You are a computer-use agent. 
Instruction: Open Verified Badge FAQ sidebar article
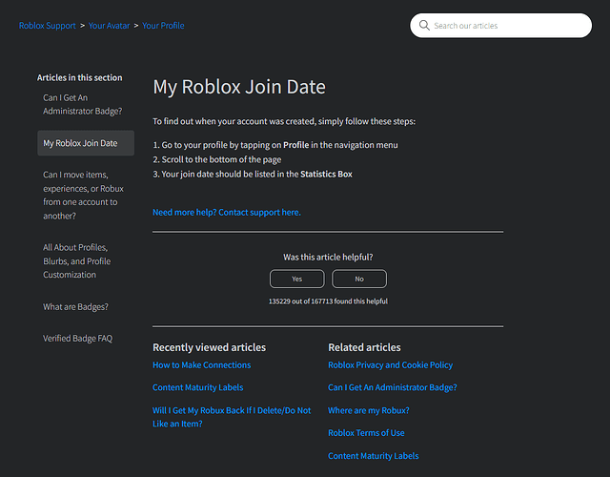[78, 338]
